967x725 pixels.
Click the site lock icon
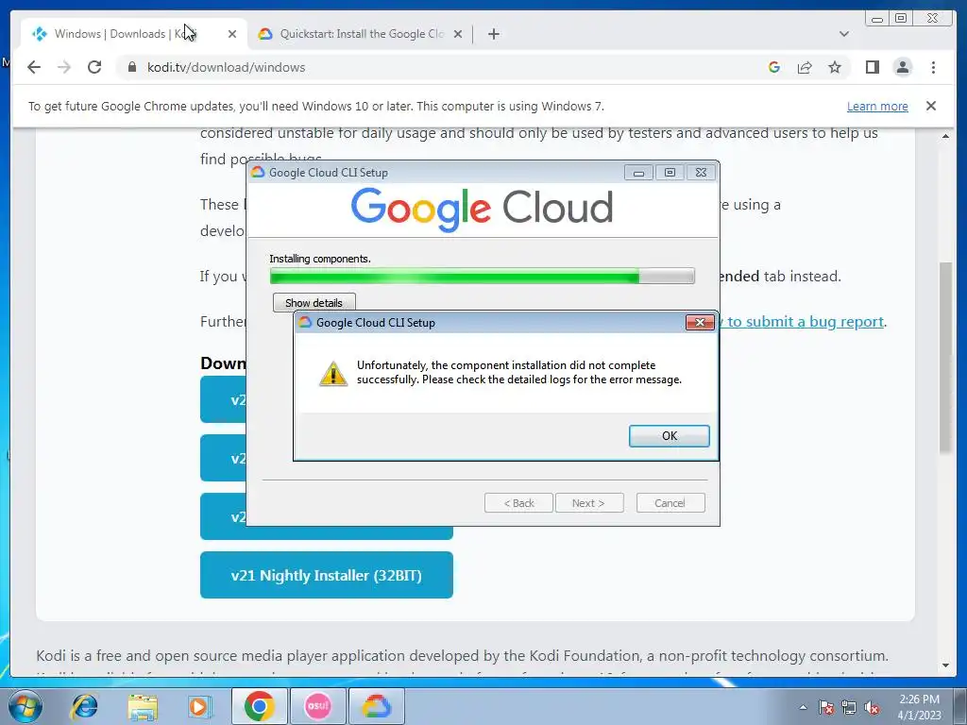tap(132, 67)
